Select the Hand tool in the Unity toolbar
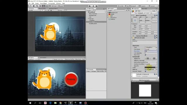 click(x=30, y=6)
